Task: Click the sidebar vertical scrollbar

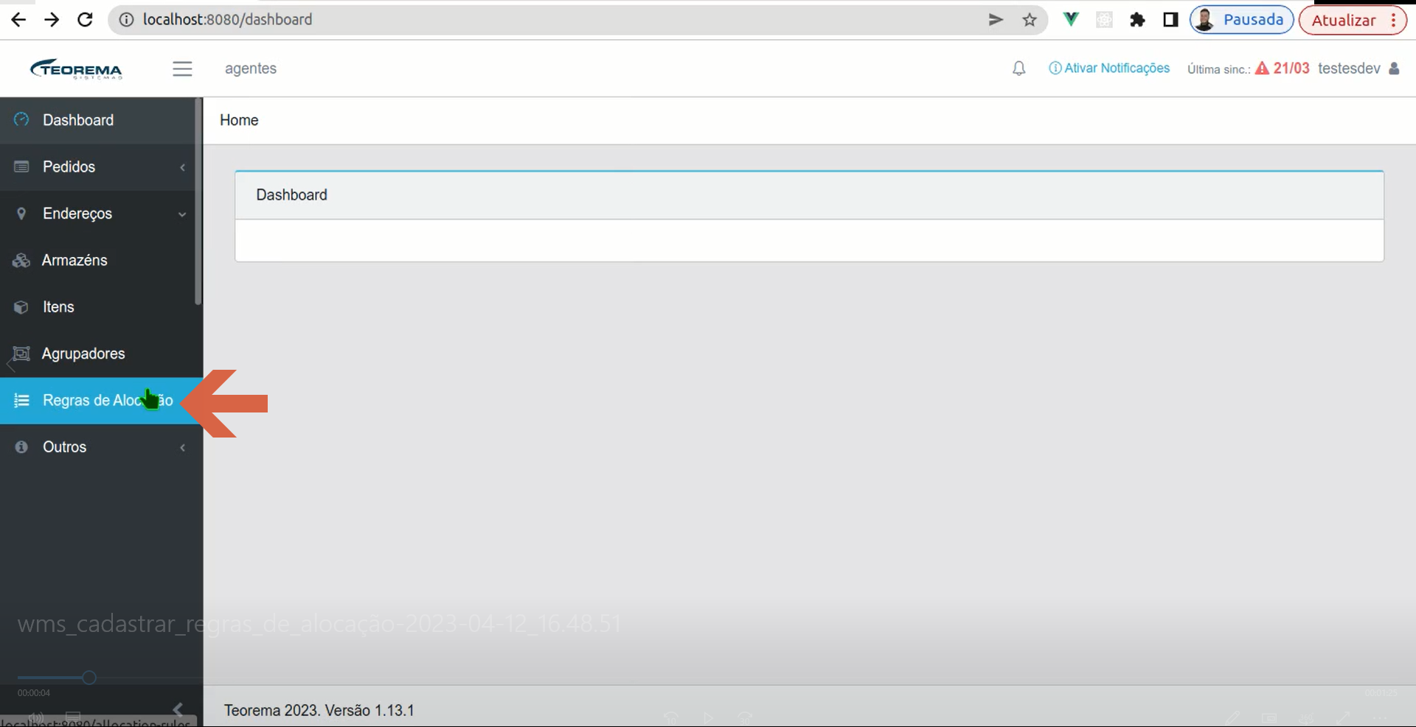Action: pos(198,201)
